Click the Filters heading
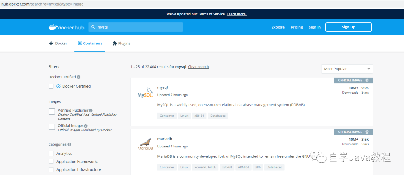This screenshot has width=404, height=175. pos(54,67)
